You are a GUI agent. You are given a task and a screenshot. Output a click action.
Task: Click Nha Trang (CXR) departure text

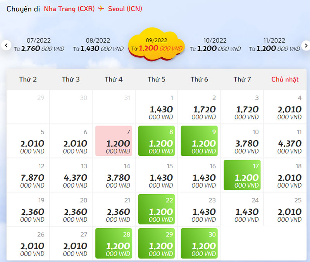[x=69, y=9]
